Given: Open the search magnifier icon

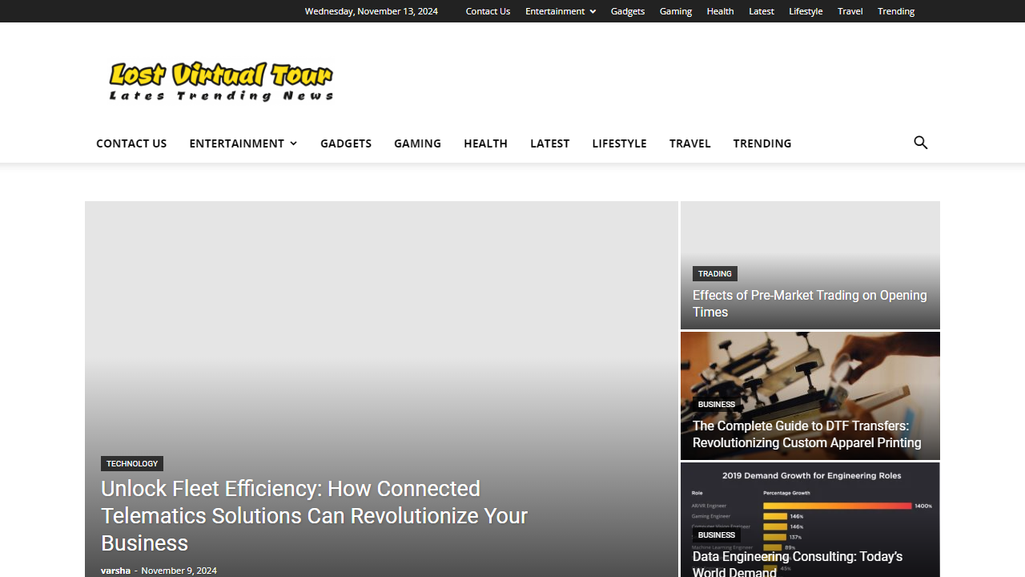Looking at the screenshot, I should (920, 143).
